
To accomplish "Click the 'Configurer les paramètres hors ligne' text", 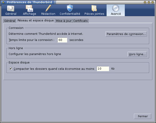I will (x=35, y=54).
